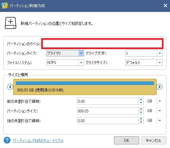Increase the 前の未割り当て領域 value with up arrow
170x148 pixels.
coord(141,100)
